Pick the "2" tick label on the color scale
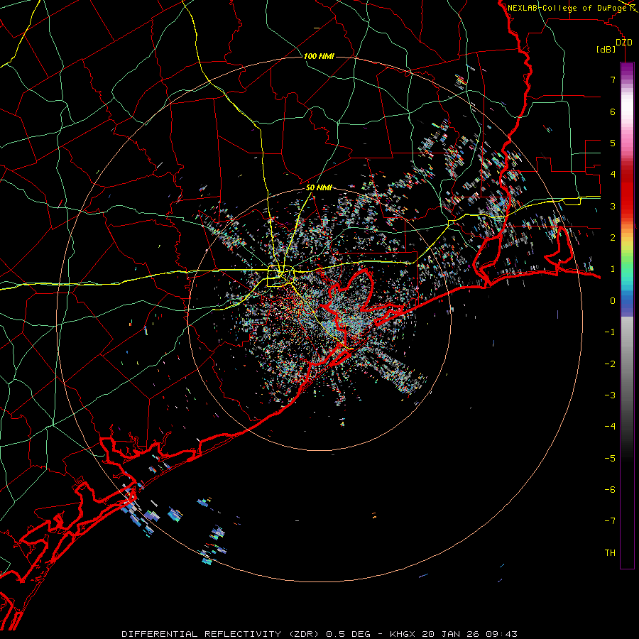Screen dimensions: 639x639 pos(613,238)
